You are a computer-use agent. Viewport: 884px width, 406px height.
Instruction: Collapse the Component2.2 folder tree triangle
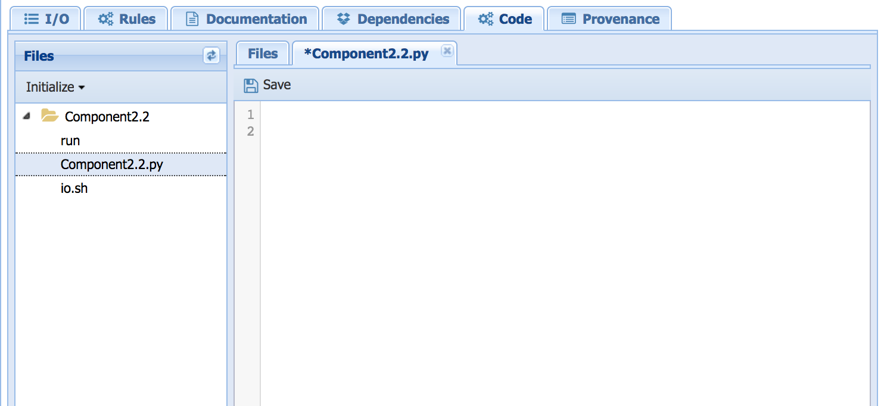[x=26, y=117]
